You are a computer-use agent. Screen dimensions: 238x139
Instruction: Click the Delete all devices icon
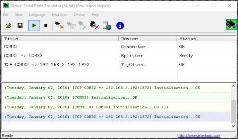point(94,26)
